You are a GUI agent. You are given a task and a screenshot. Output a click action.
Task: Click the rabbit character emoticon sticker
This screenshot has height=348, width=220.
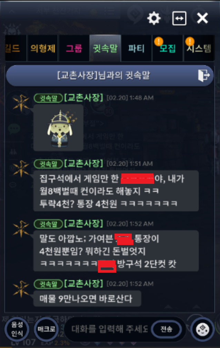pos(59,128)
